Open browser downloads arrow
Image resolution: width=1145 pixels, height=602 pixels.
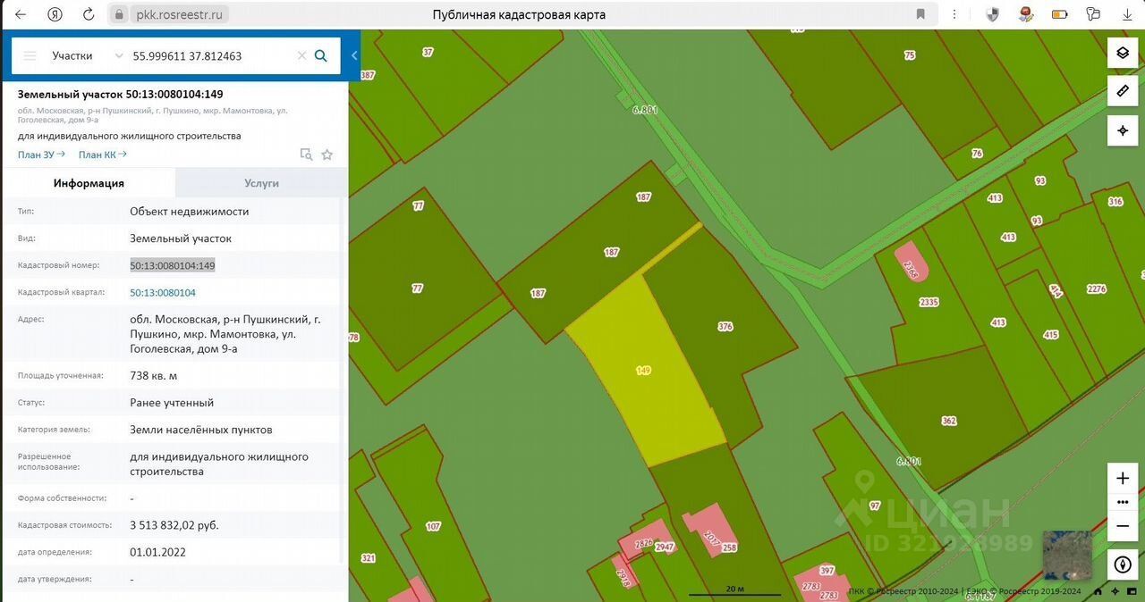coord(1125,14)
